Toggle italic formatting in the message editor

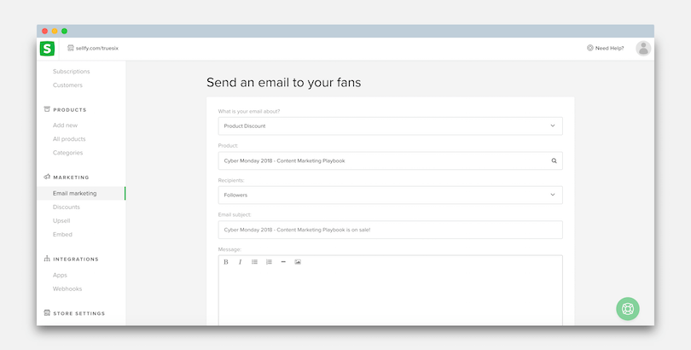click(x=241, y=262)
